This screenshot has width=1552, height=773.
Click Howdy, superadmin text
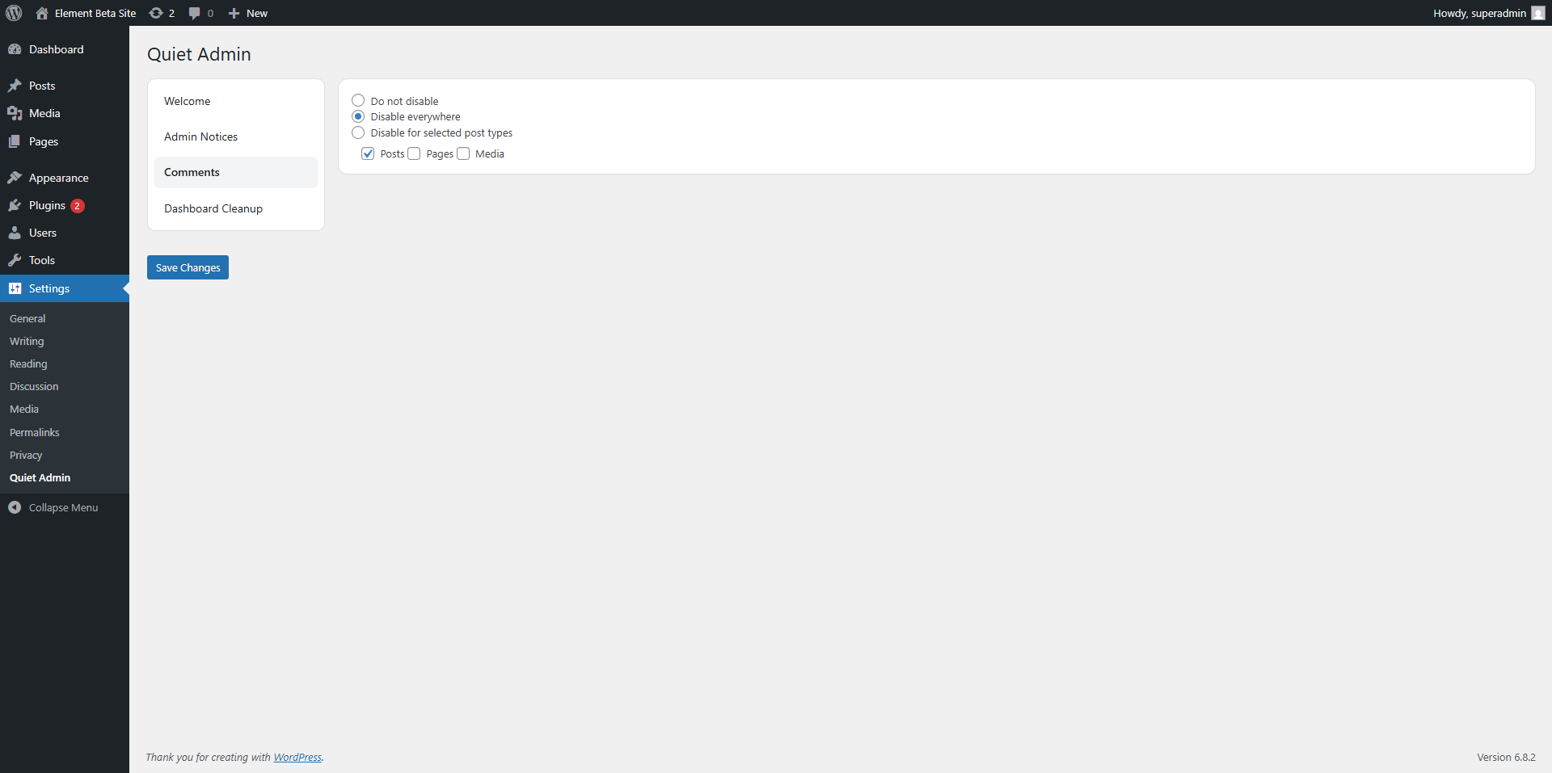pyautogui.click(x=1479, y=13)
